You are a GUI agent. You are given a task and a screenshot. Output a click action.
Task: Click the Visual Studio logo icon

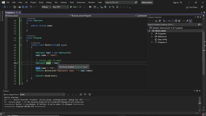point(3,2)
